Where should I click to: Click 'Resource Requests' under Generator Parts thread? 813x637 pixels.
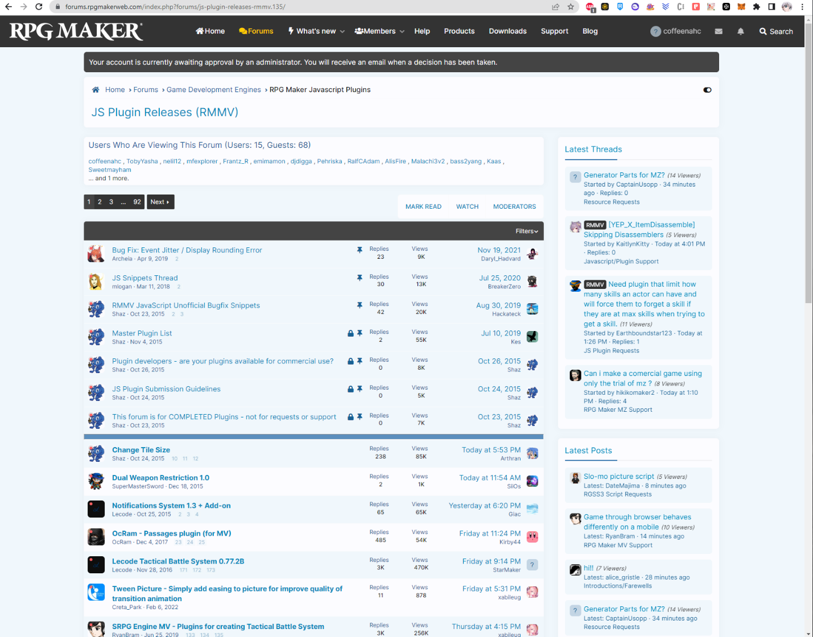click(x=612, y=202)
